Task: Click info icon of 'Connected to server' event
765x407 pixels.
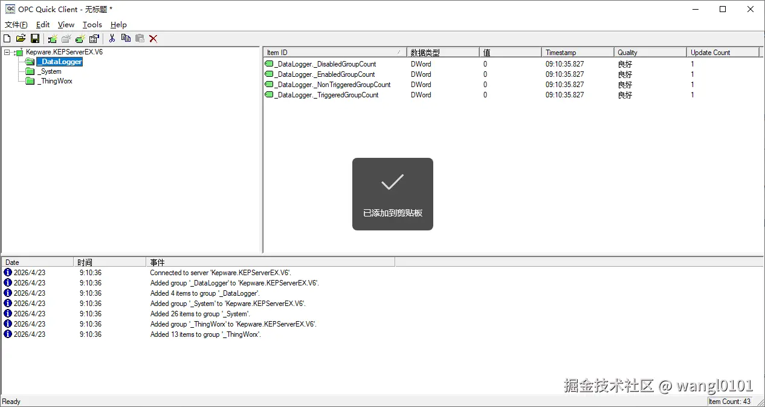Action: pyautogui.click(x=8, y=273)
